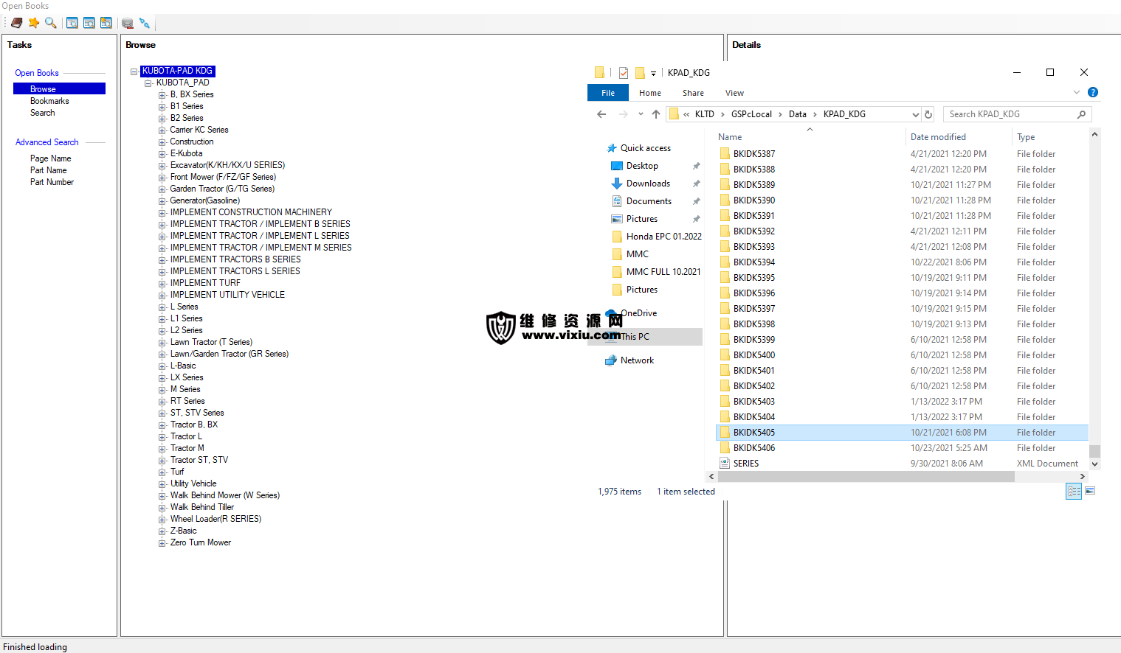
Task: Click Data in the address breadcrumb
Action: coord(798,114)
